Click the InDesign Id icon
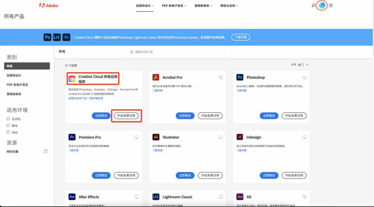Image resolution: width=374 pixels, height=207 pixels. (240, 137)
